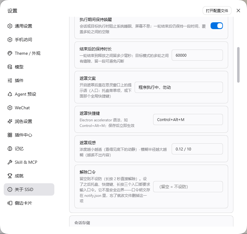The width and height of the screenshot is (247, 234).
Task: Open the 通用设置 section
Action: [29, 26]
